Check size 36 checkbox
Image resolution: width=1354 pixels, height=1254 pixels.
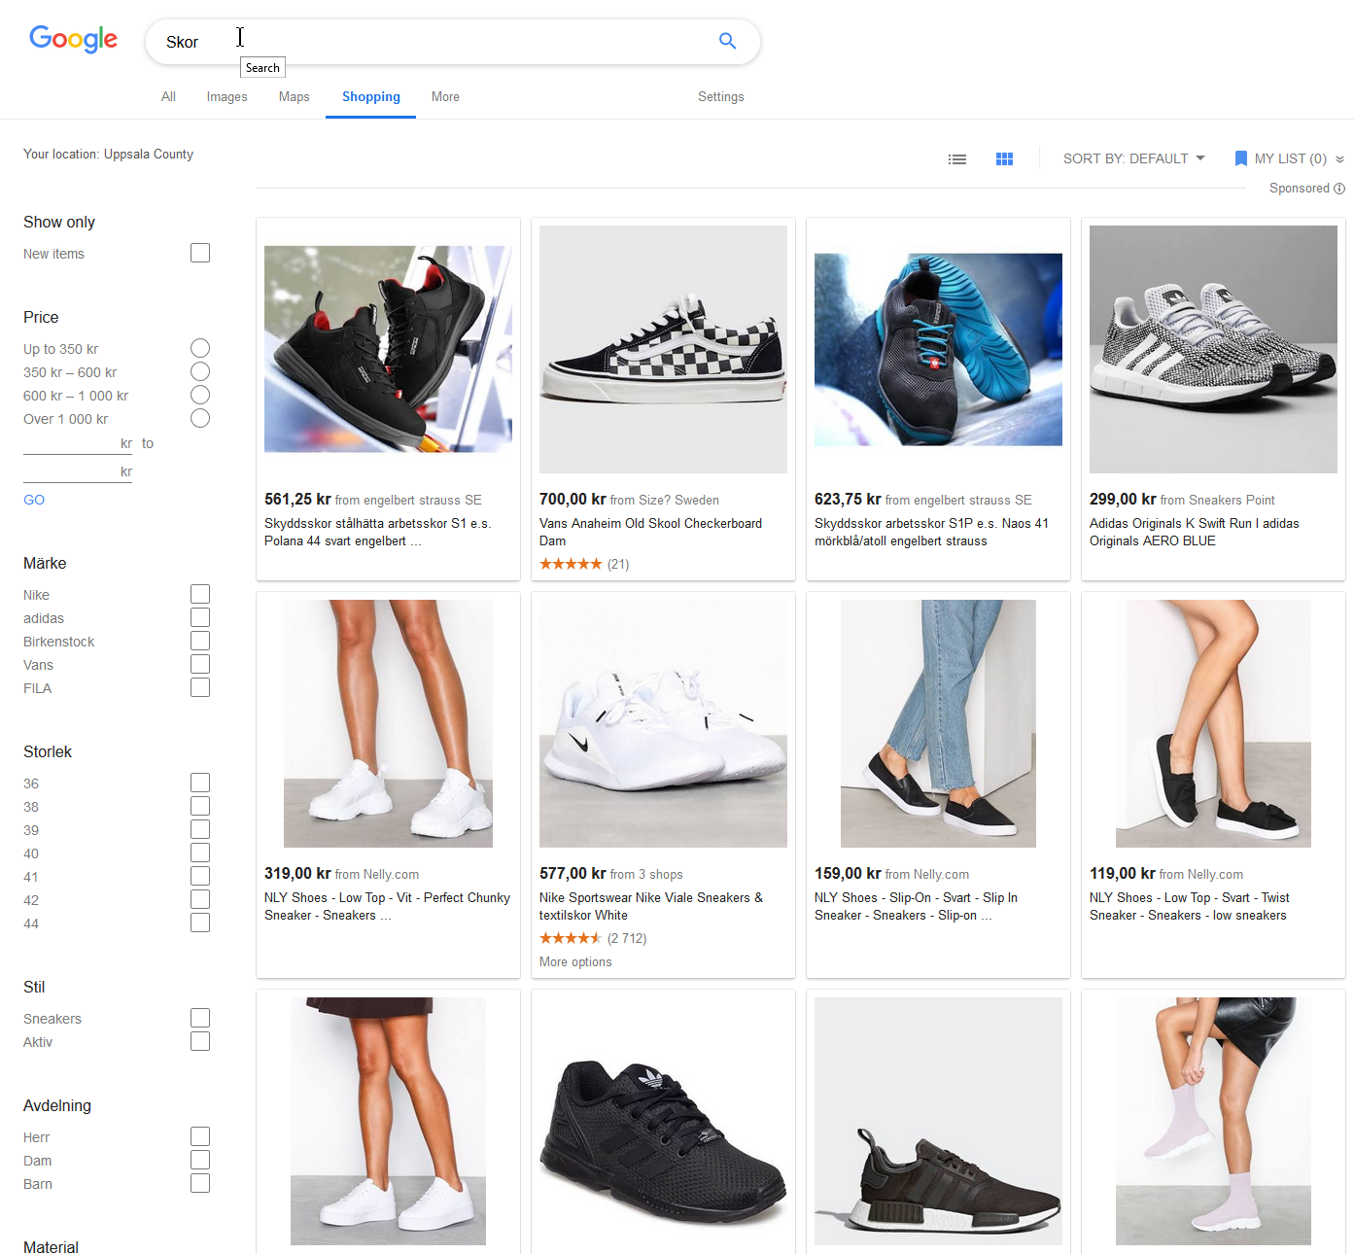pyautogui.click(x=200, y=783)
